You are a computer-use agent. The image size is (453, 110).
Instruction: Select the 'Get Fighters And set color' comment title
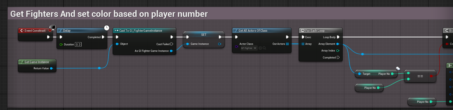109,14
